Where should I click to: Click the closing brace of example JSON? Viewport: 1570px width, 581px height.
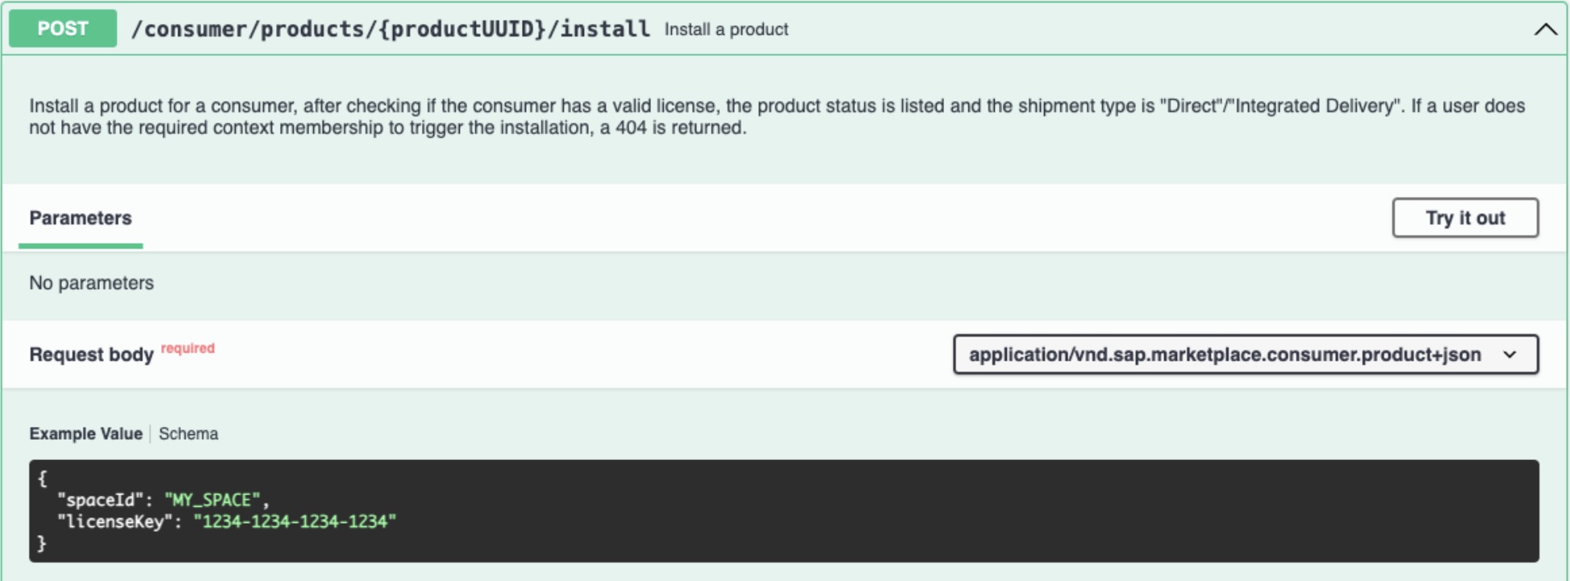(42, 544)
